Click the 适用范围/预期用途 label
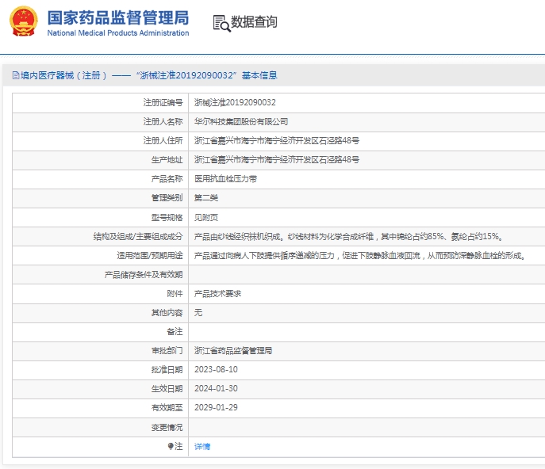The width and height of the screenshot is (545, 469). click(x=150, y=256)
